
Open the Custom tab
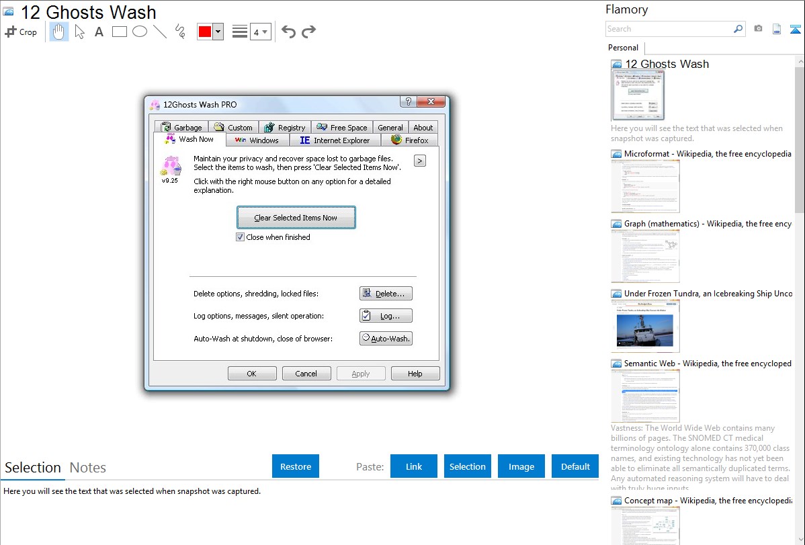point(234,127)
